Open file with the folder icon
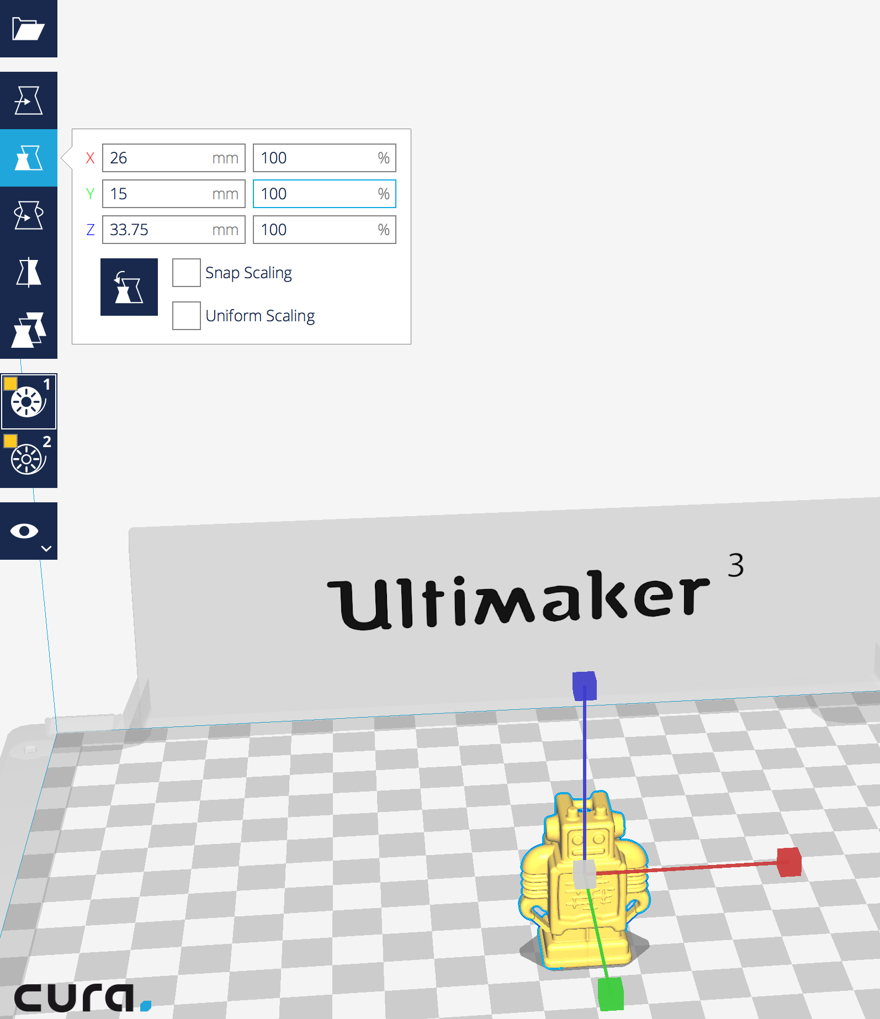The height and width of the screenshot is (1019, 880). click(29, 29)
